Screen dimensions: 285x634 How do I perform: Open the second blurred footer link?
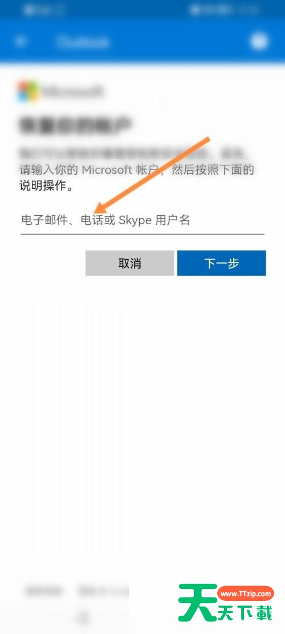pos(103,591)
